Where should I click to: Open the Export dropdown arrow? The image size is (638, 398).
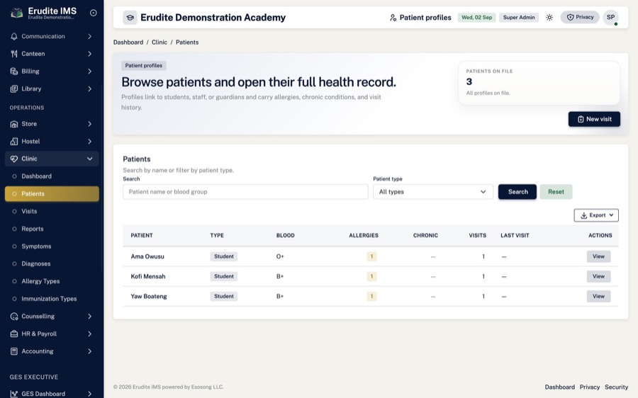611,215
